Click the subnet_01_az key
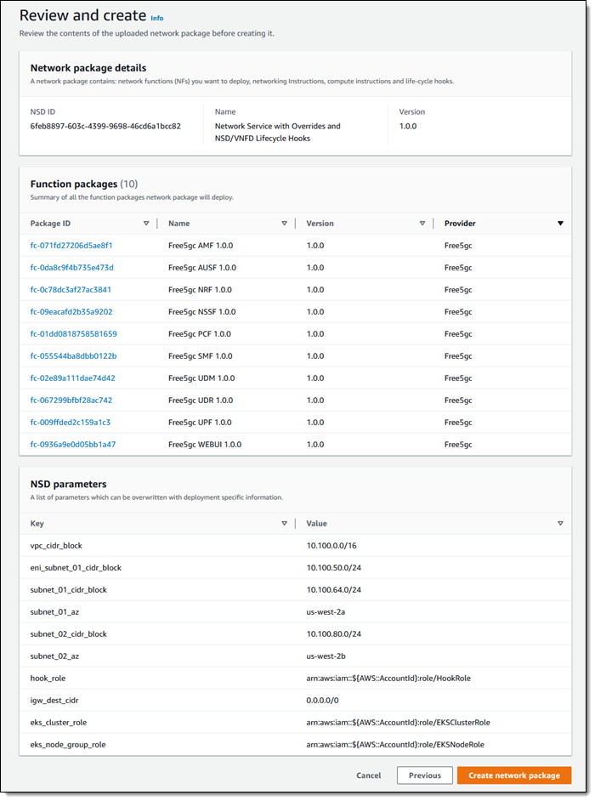The image size is (595, 801). pyautogui.click(x=54, y=612)
